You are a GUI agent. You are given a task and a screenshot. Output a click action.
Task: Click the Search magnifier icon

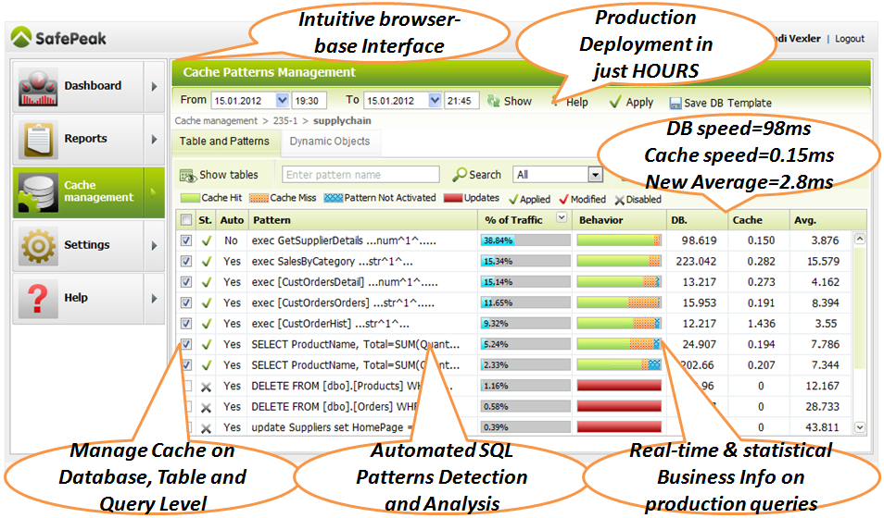[x=459, y=175]
